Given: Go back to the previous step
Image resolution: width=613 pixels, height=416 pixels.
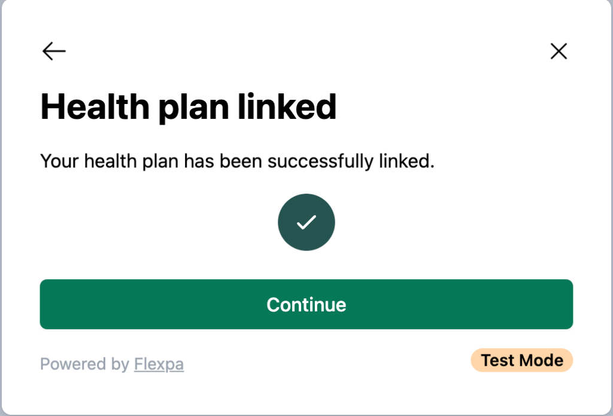Looking at the screenshot, I should (54, 51).
